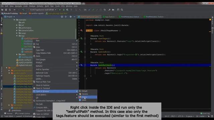Click the Git master branch status widget
The width and height of the screenshot is (214, 120).
[201, 116]
